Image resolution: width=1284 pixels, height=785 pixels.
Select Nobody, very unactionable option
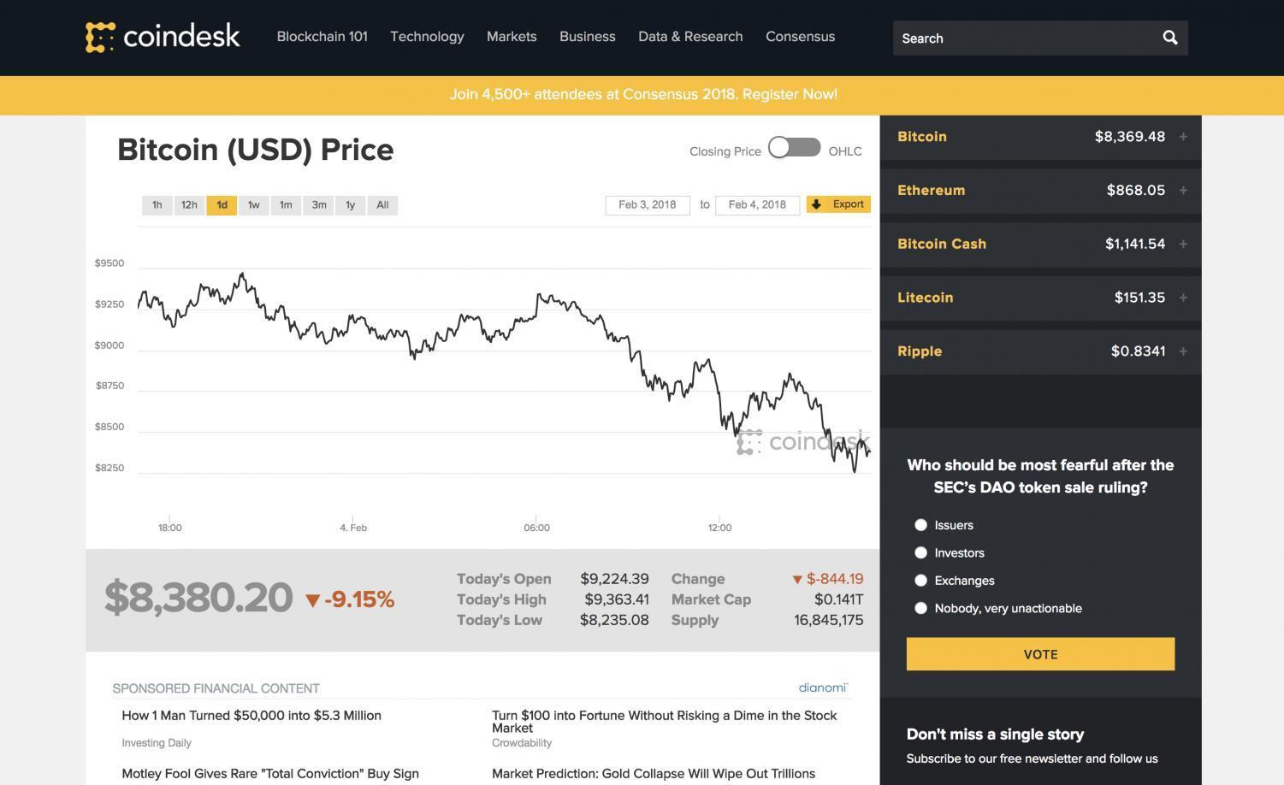tap(920, 608)
